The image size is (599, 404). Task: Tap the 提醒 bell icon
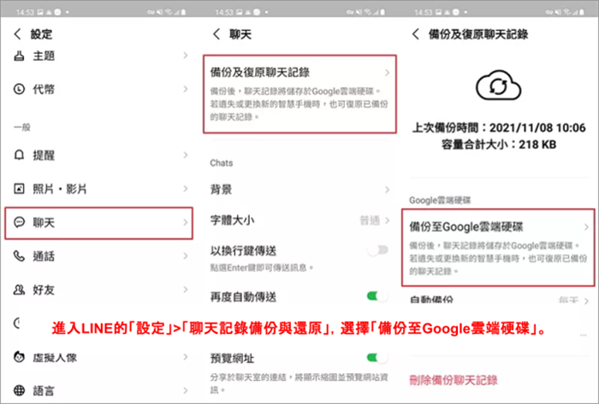[19, 155]
